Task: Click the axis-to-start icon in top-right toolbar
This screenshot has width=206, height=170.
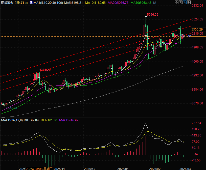Action: point(180,2)
